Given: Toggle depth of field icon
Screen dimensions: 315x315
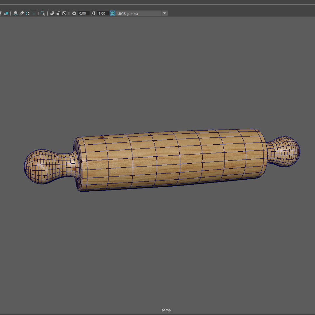Looking at the screenshot, I should pyautogui.click(x=34, y=13).
